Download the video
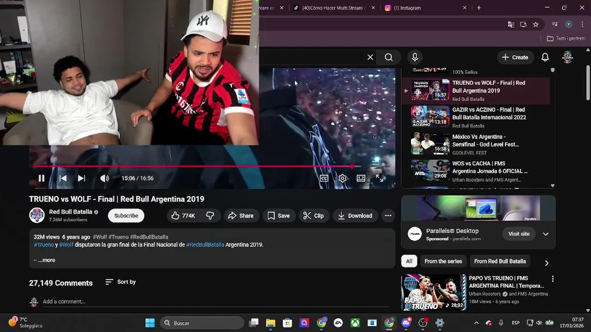The width and height of the screenshot is (591, 332). coord(355,215)
